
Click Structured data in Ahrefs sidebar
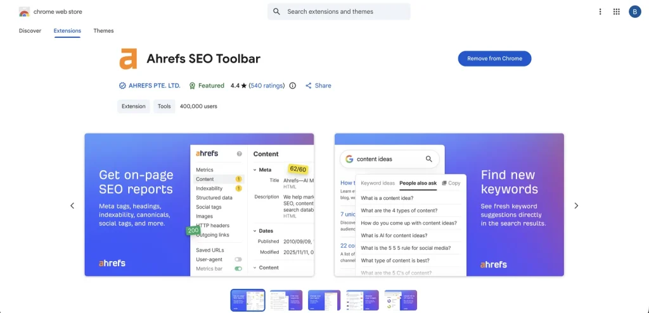(214, 197)
